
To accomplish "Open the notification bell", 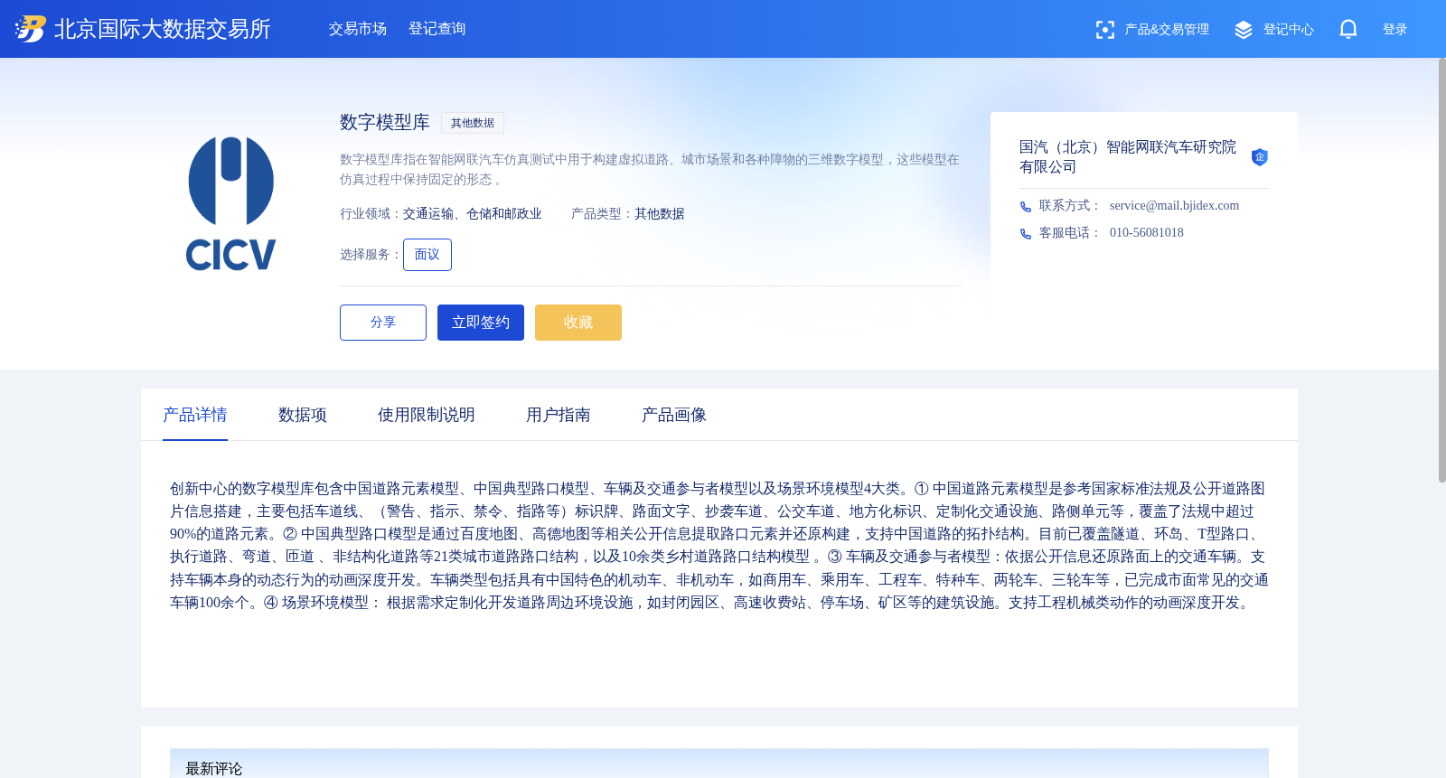I will coord(1348,29).
